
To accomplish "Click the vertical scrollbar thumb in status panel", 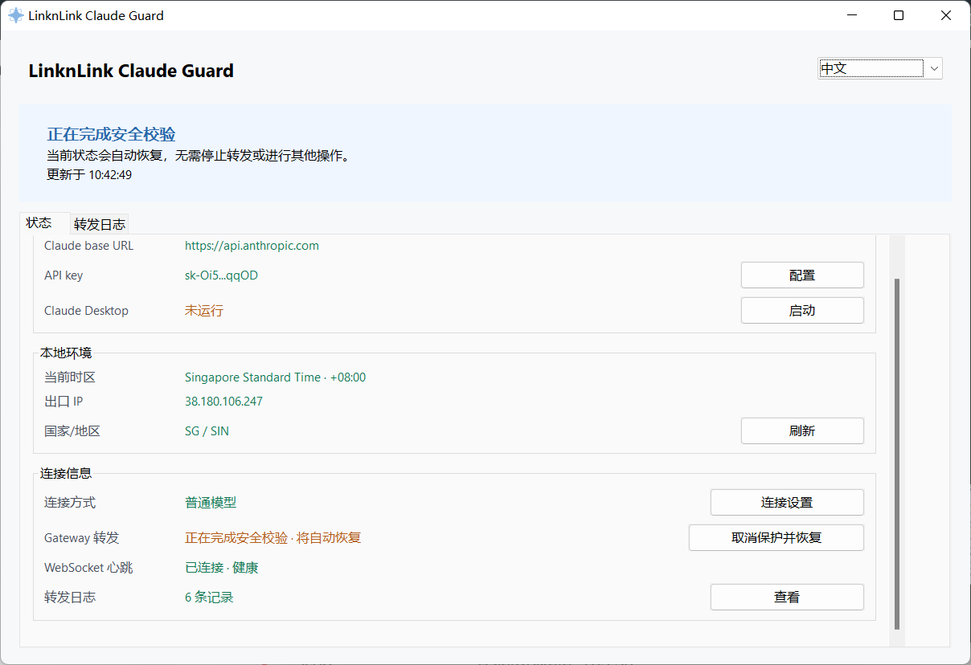I will pos(897,454).
